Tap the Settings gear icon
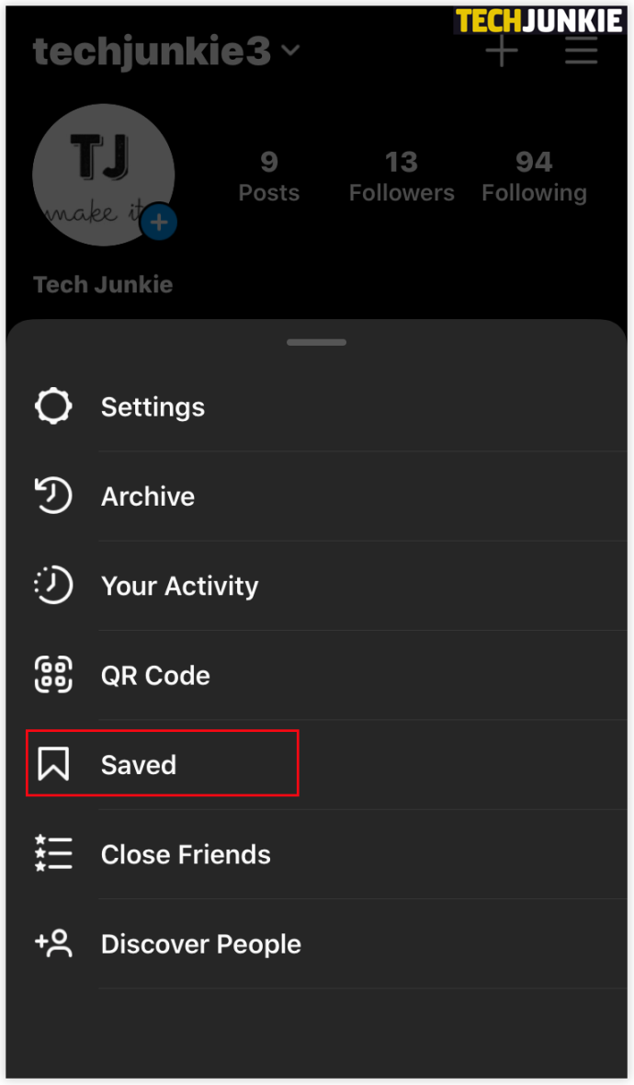 pyautogui.click(x=53, y=406)
